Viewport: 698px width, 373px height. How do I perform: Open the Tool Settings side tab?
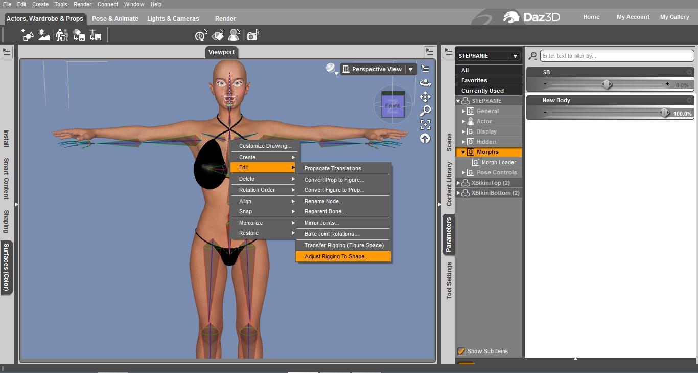coord(449,280)
